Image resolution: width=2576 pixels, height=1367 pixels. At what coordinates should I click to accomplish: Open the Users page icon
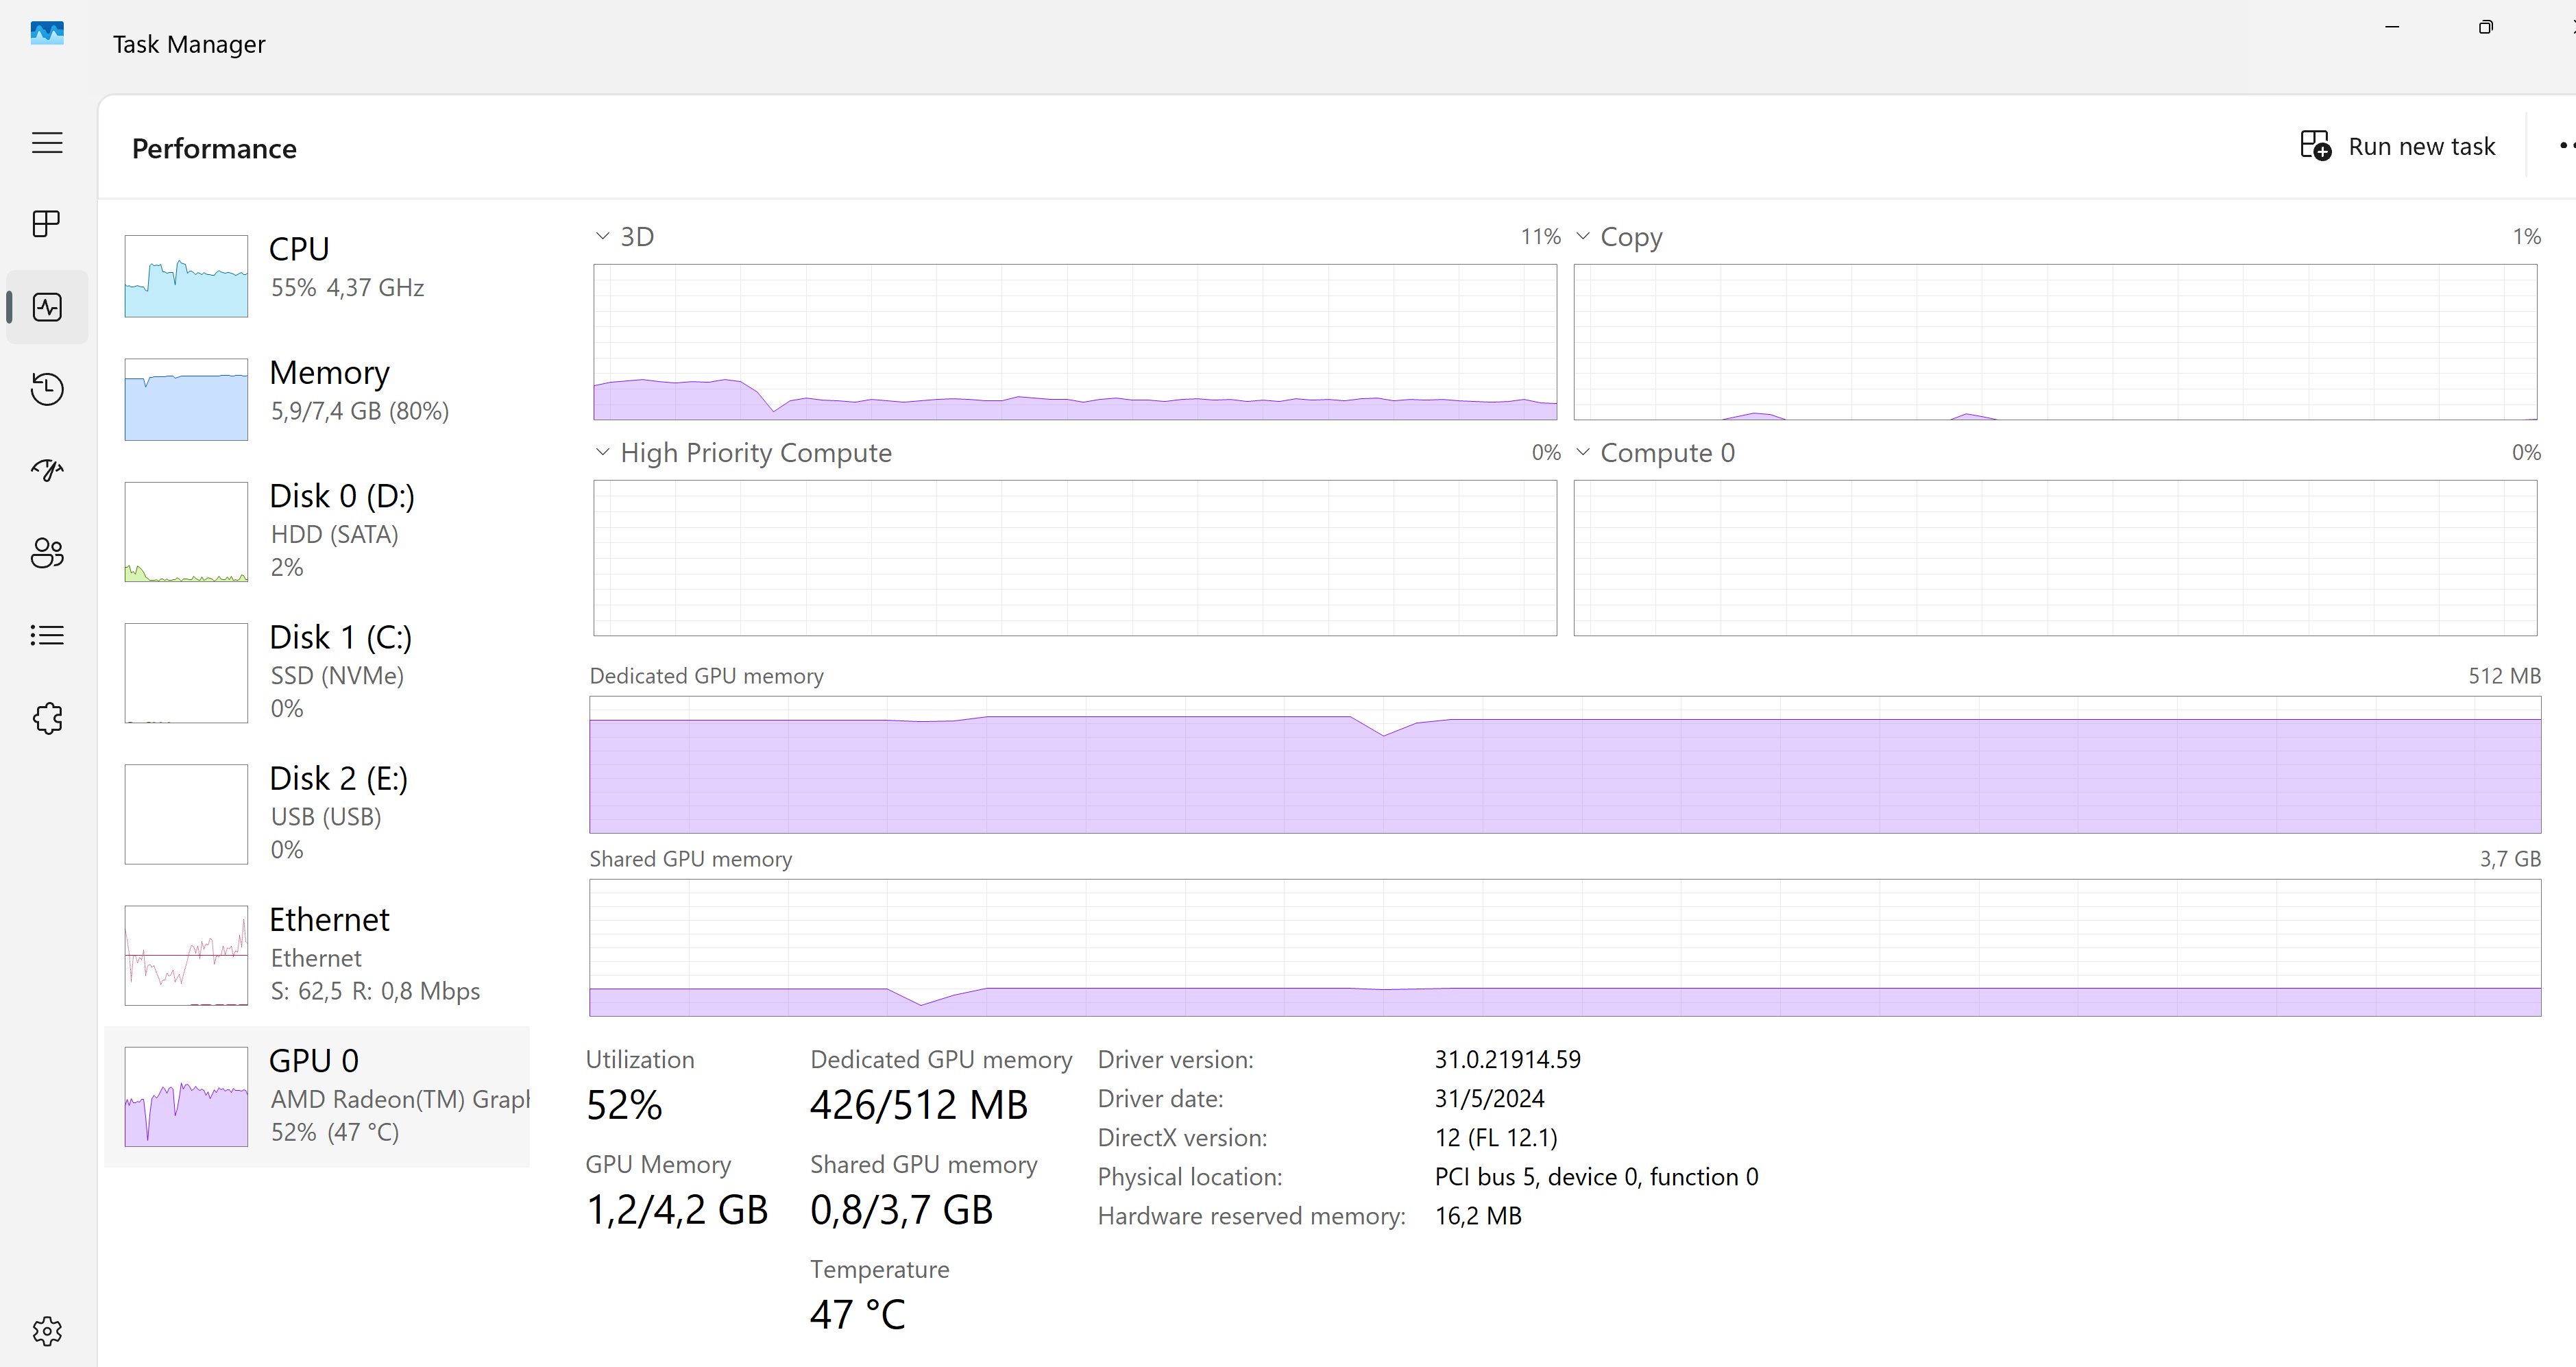point(47,553)
